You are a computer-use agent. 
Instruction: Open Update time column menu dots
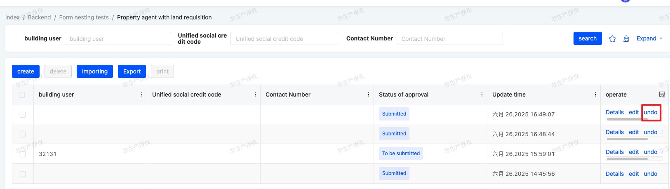595,94
